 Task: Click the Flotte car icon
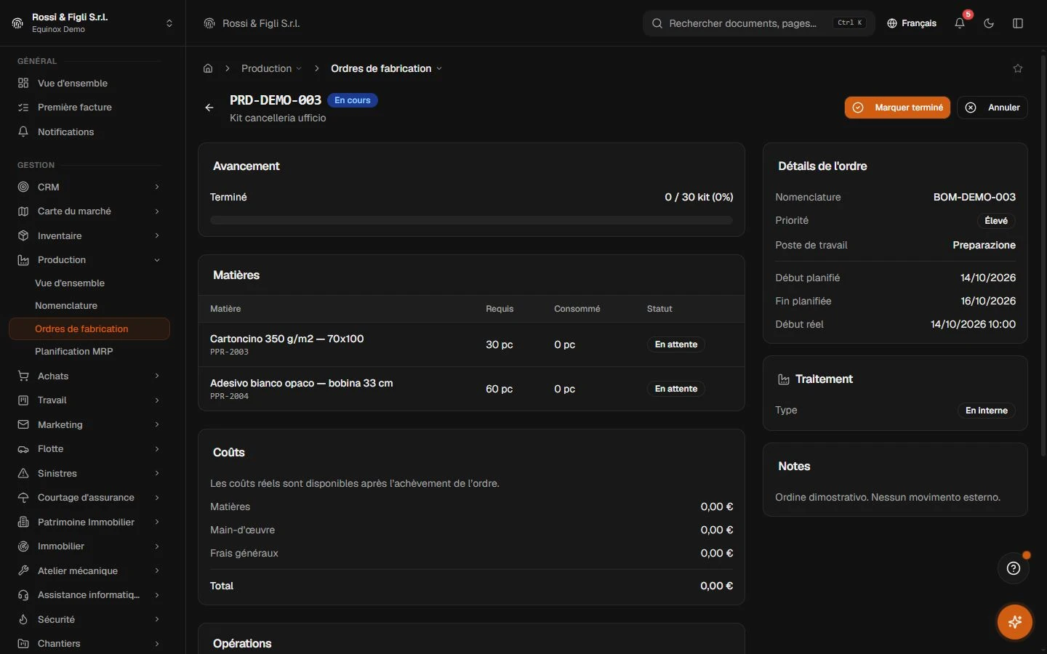point(23,449)
